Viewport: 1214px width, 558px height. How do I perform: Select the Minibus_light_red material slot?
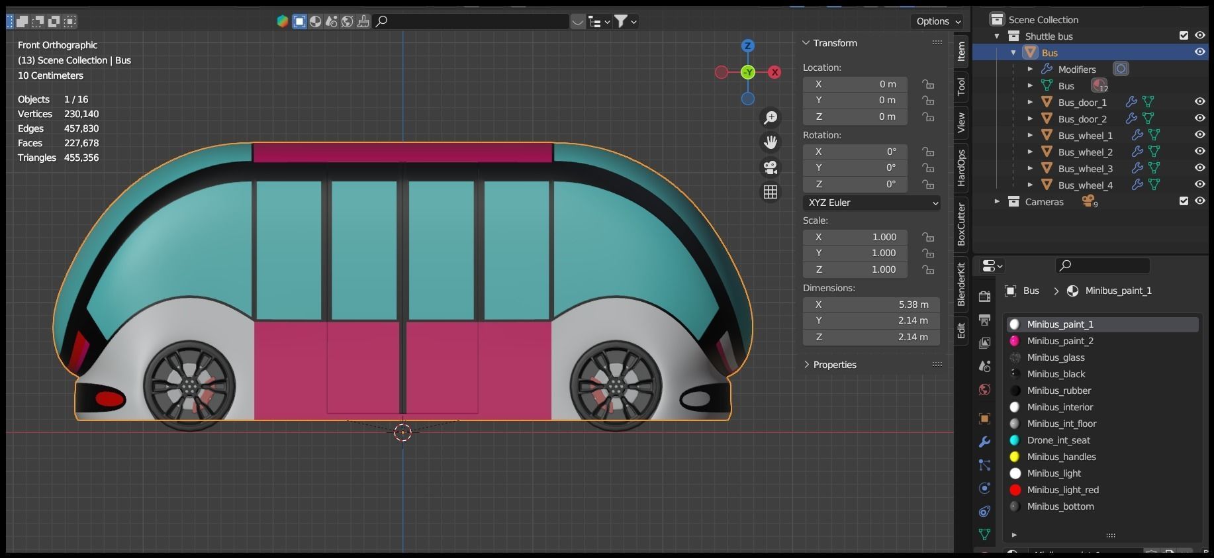click(1103, 490)
